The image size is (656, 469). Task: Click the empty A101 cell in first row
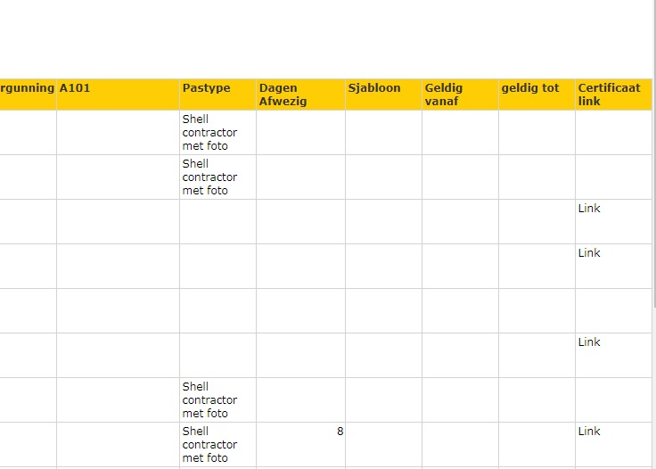(x=118, y=132)
